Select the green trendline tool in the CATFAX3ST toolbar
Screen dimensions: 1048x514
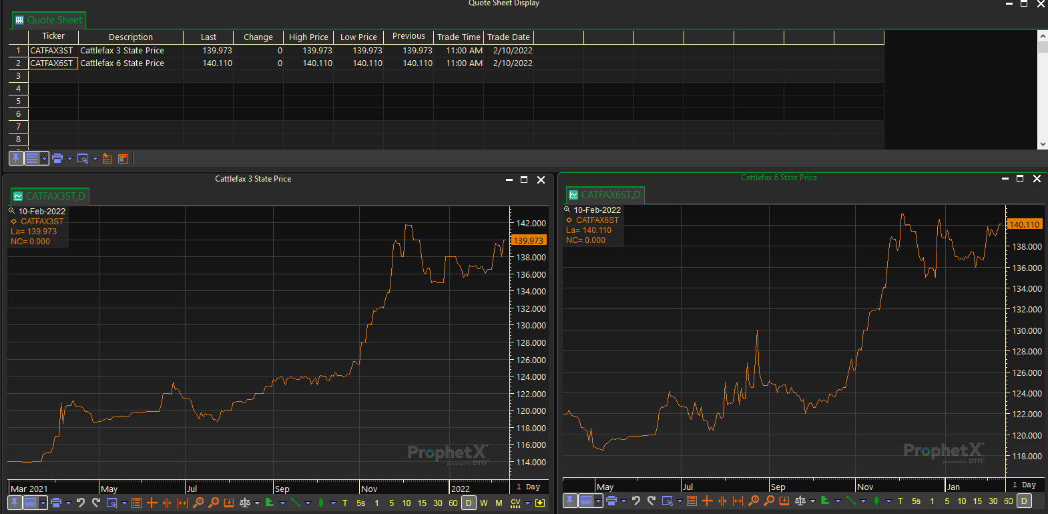tap(295, 503)
